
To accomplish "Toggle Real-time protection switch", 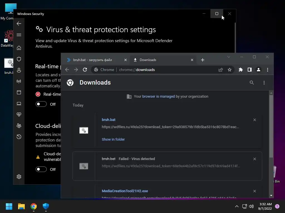I will coord(41,104).
